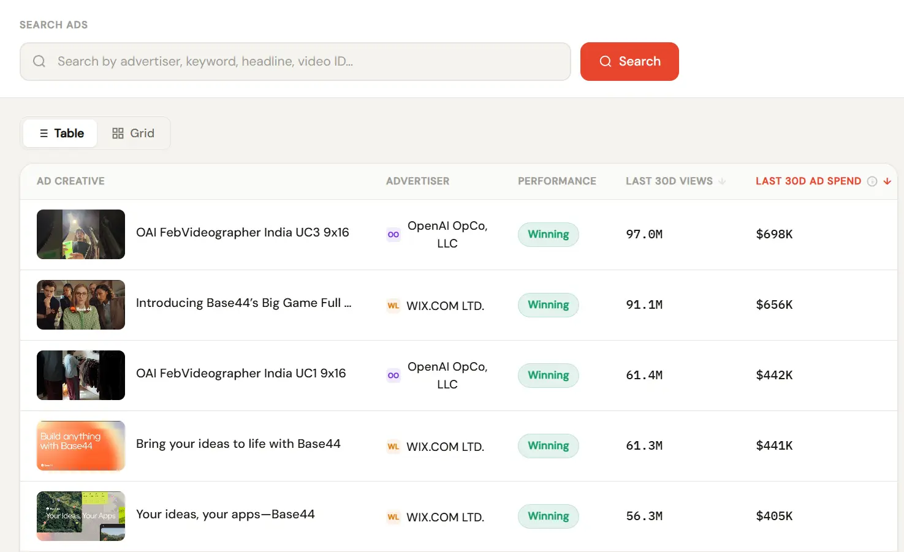The height and width of the screenshot is (552, 904).
Task: Click the 97.0M views value
Action: click(x=644, y=234)
